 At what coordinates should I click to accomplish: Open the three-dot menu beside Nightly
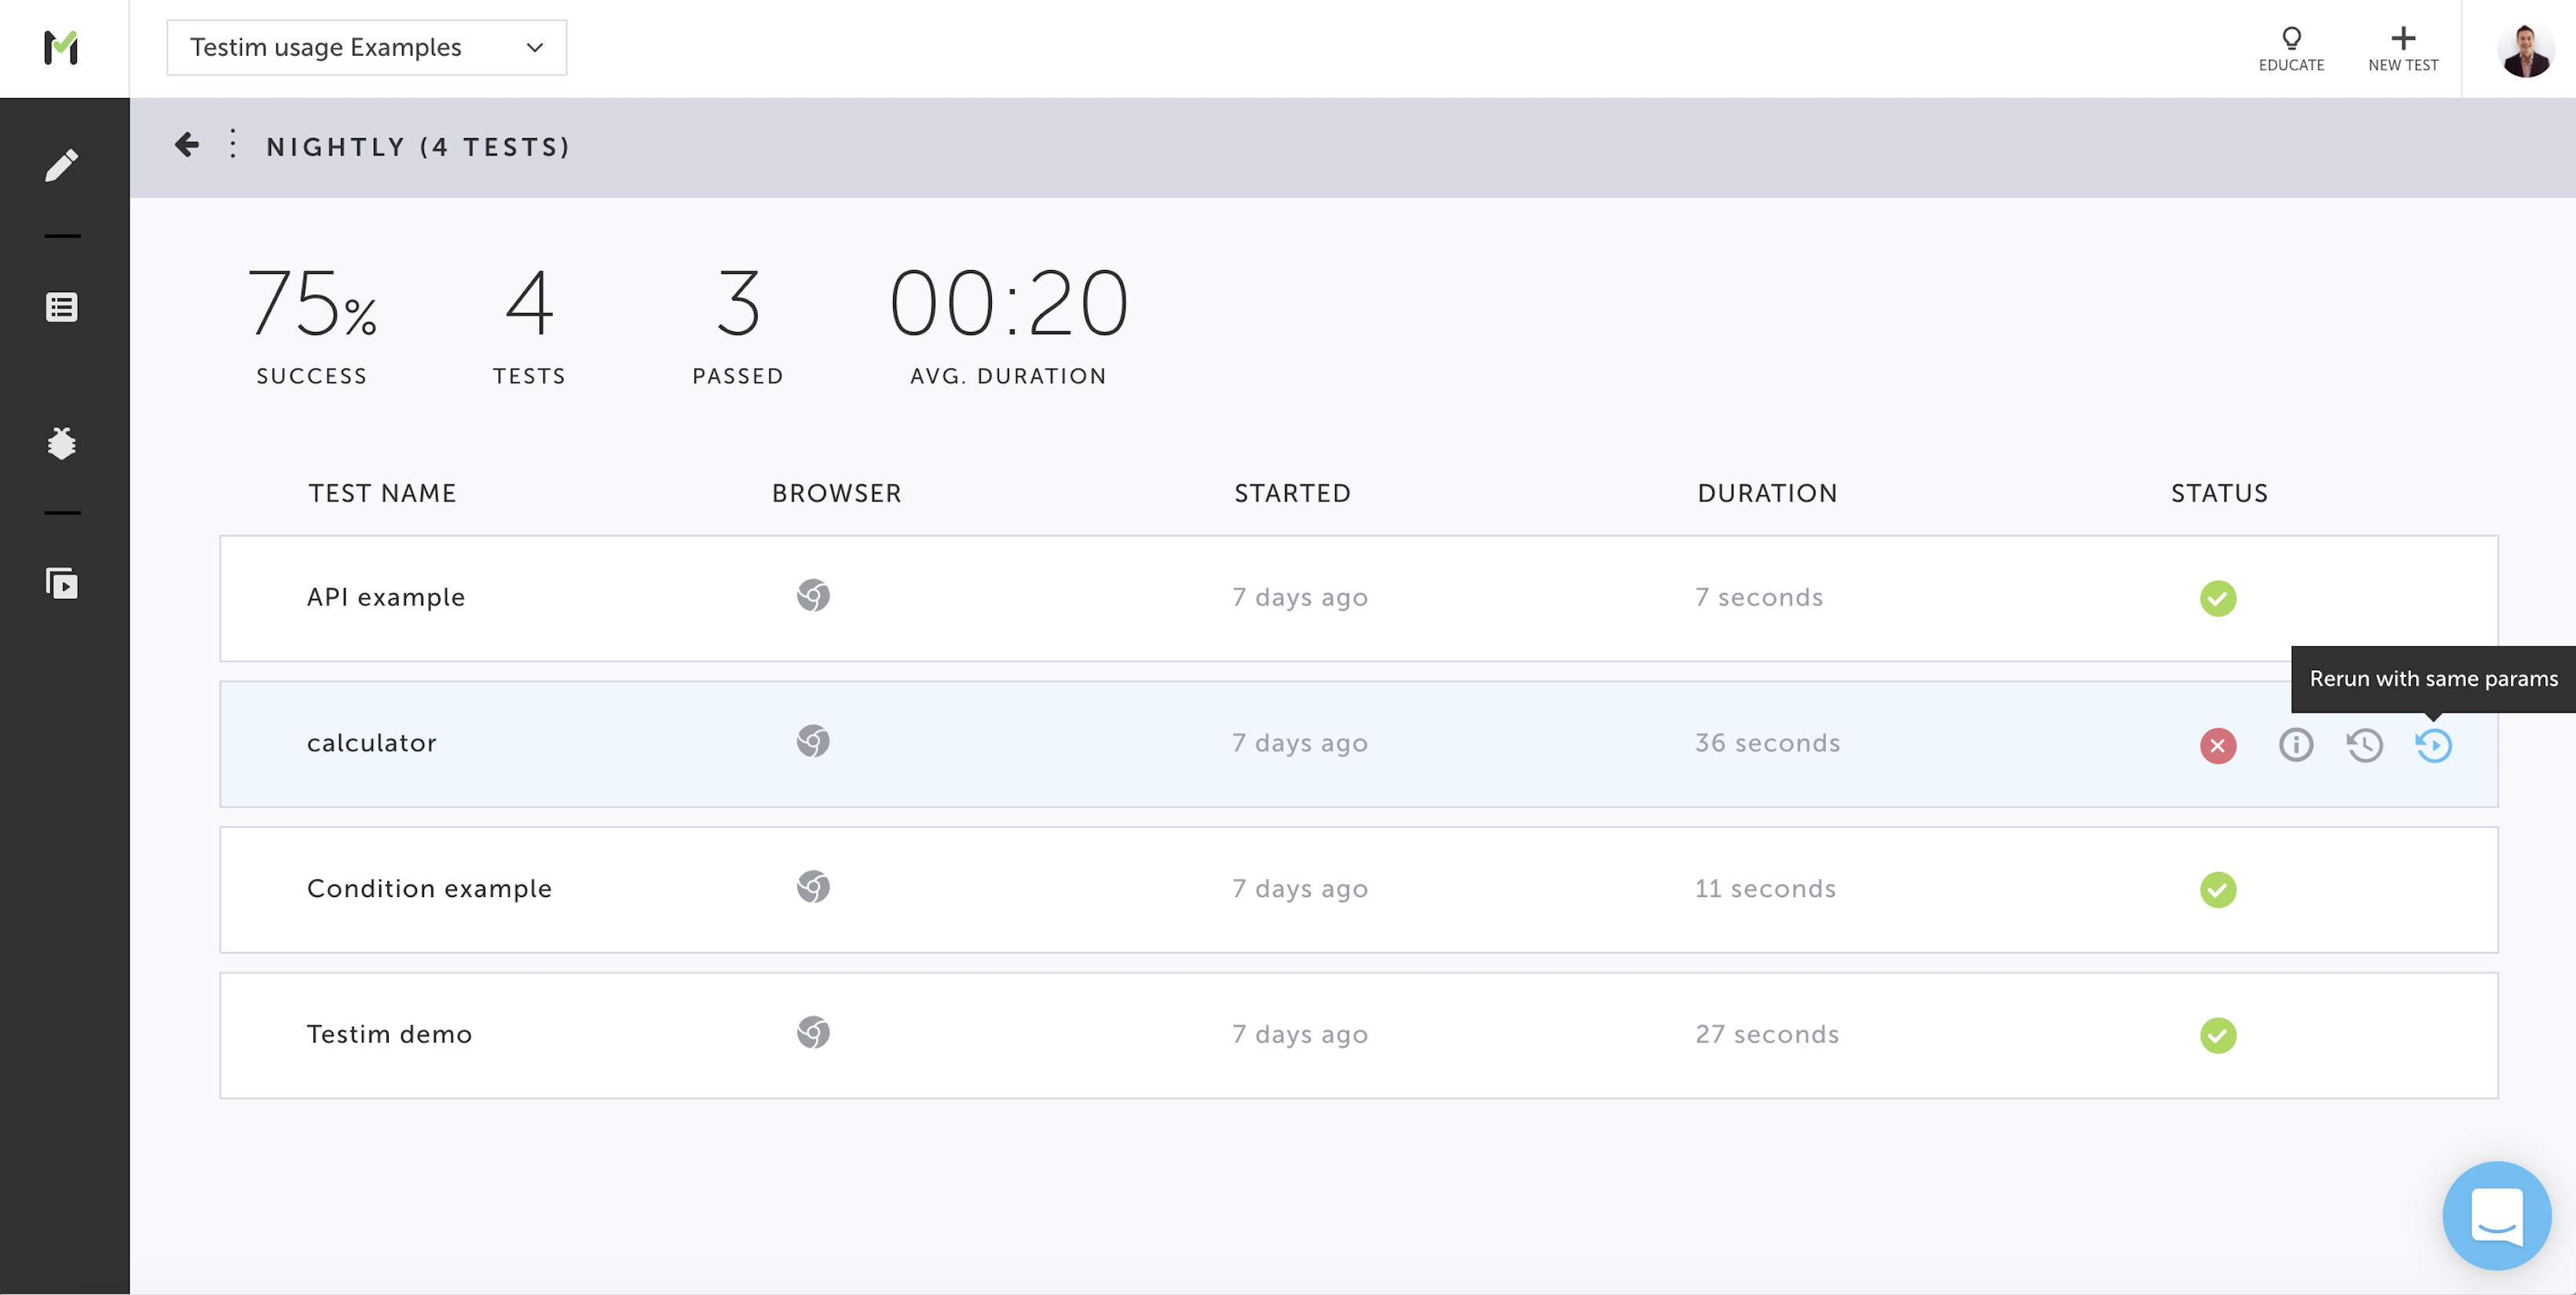(233, 145)
